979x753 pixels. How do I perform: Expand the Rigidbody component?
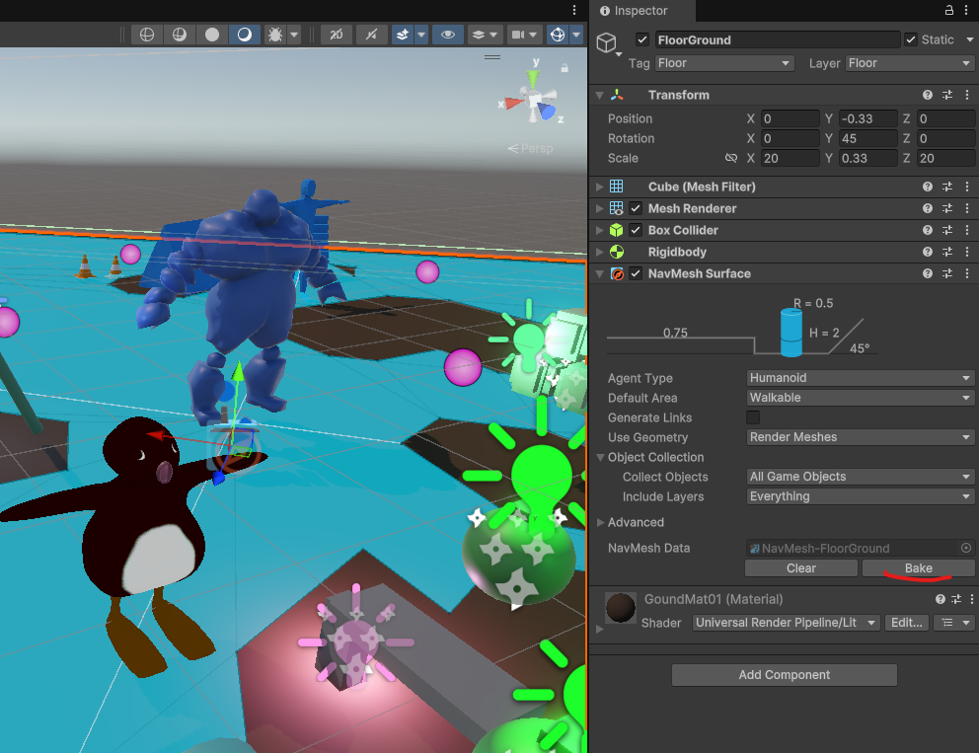599,253
